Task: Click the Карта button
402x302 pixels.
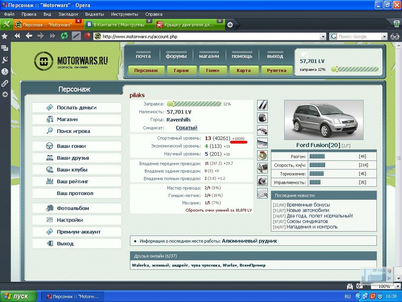Action: click(x=244, y=70)
